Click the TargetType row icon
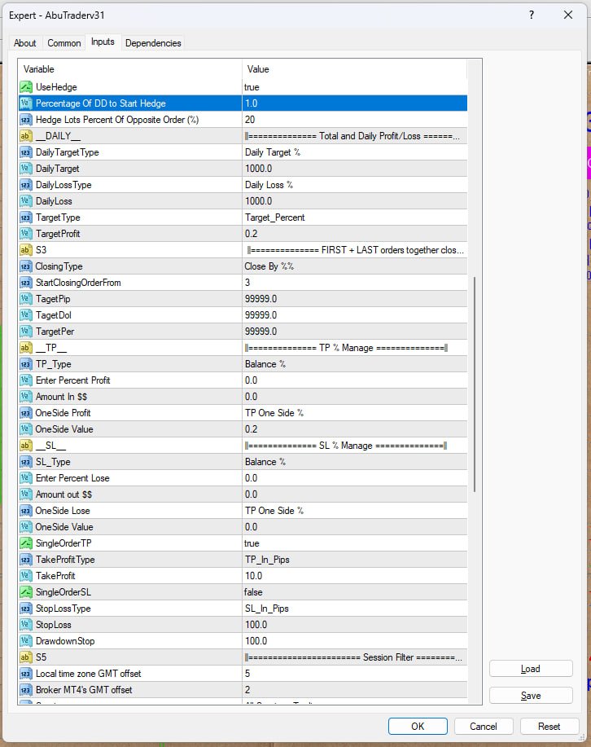Viewport: 591px width, 747px height. [26, 218]
